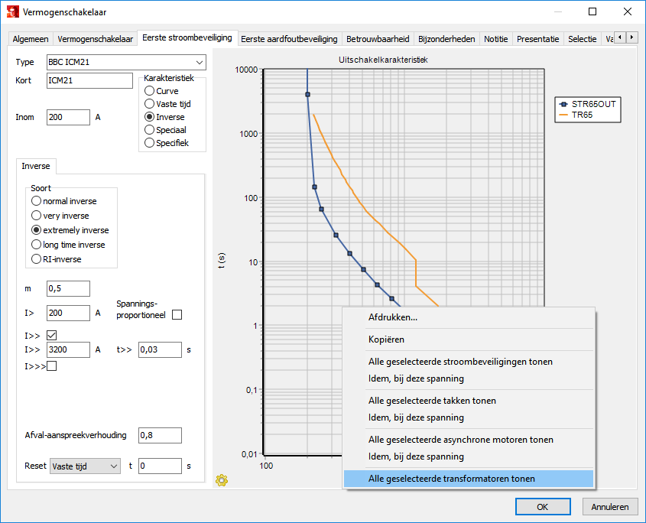Click the Vermogenschakelaar app icon in title bar
Screen dimensions: 646x523
point(13,11)
